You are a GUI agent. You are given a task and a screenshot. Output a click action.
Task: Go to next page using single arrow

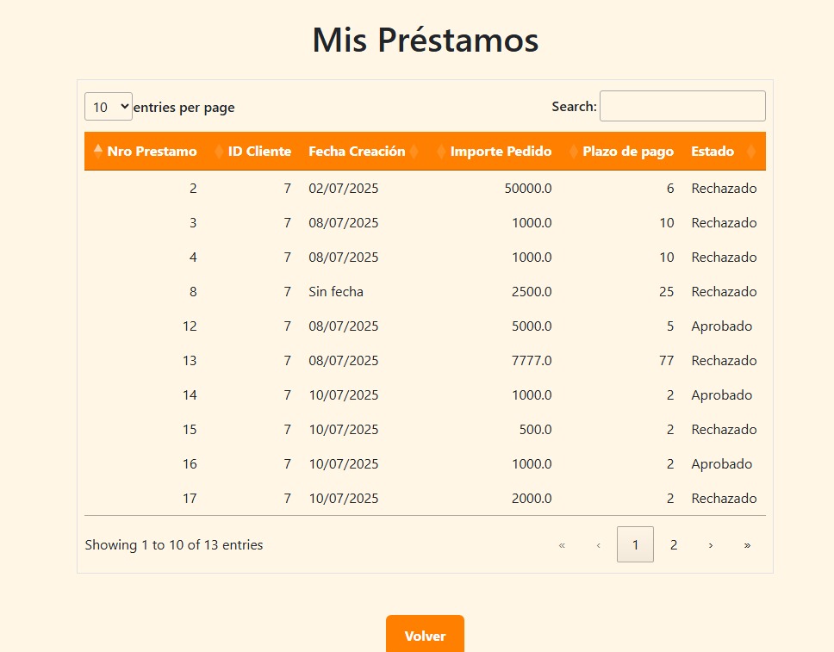[x=710, y=545]
